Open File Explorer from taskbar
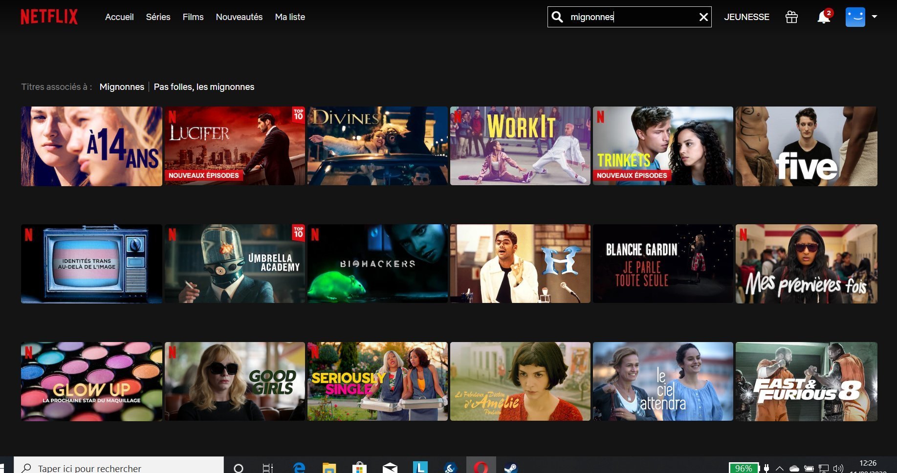Screen dimensions: 897x473 point(329,468)
